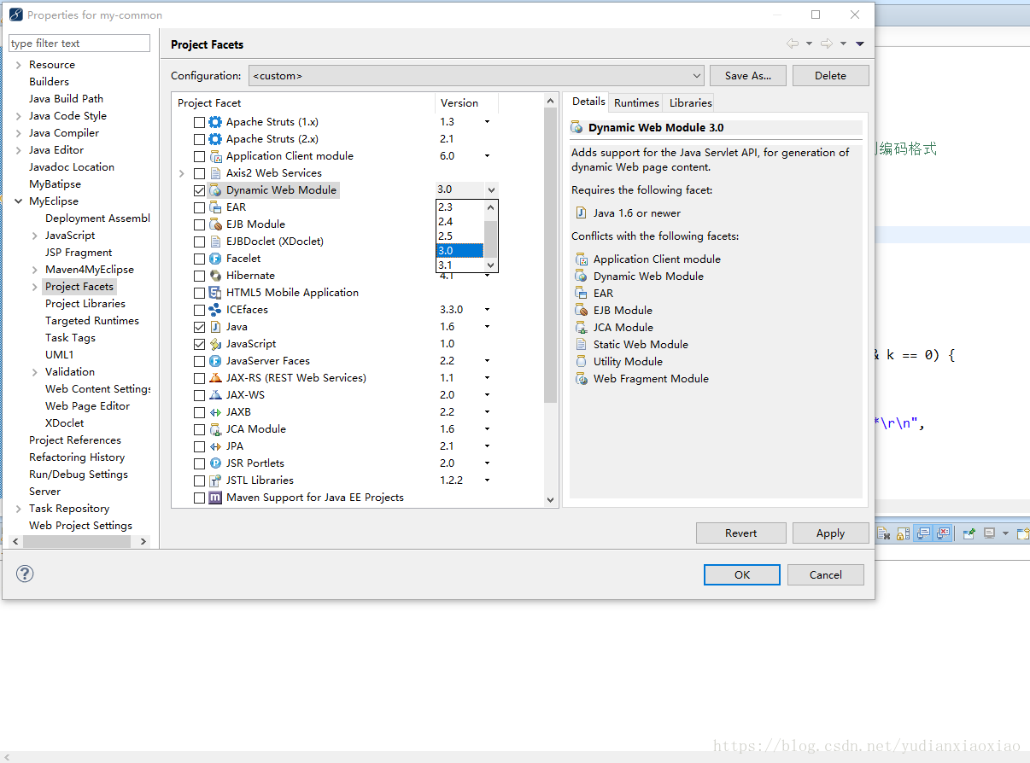Click the forward navigation arrow in dialog header
Screen dimensions: 1030x763
826,44
